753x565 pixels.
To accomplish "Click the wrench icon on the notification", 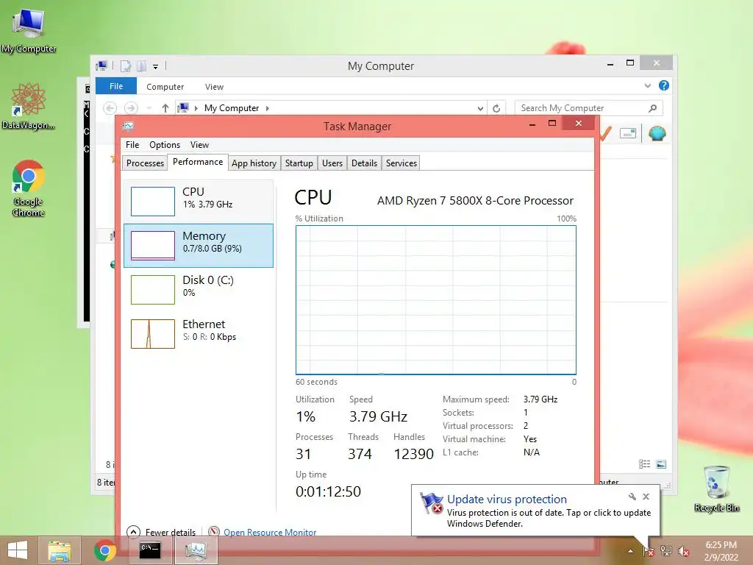I will coord(632,497).
